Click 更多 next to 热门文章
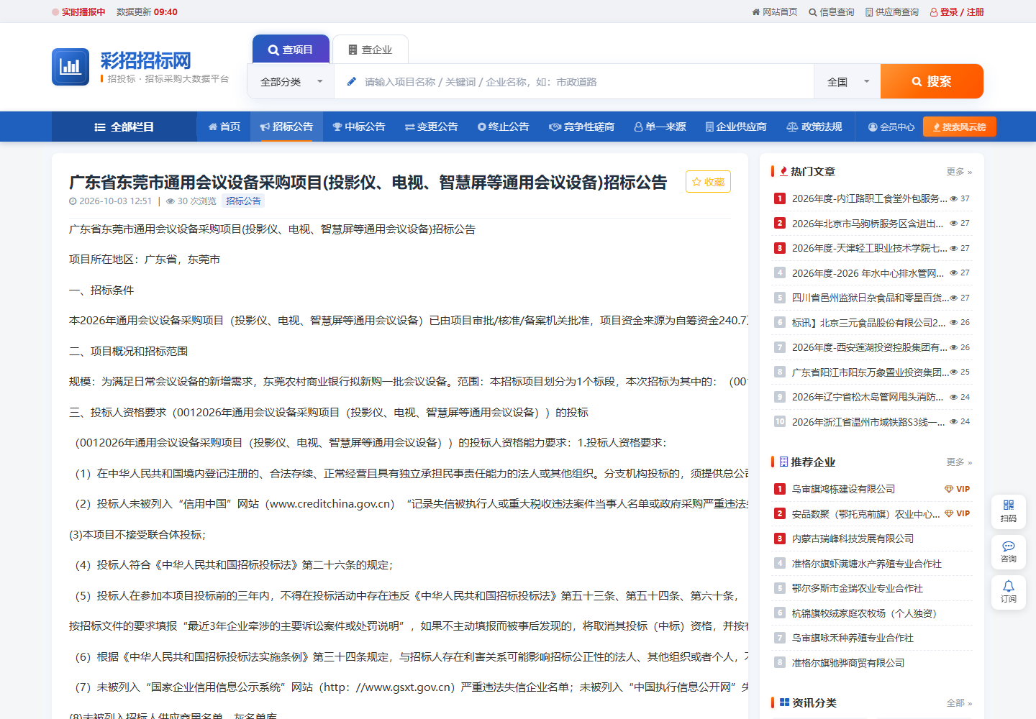Image resolution: width=1036 pixels, height=719 pixels. tap(959, 172)
